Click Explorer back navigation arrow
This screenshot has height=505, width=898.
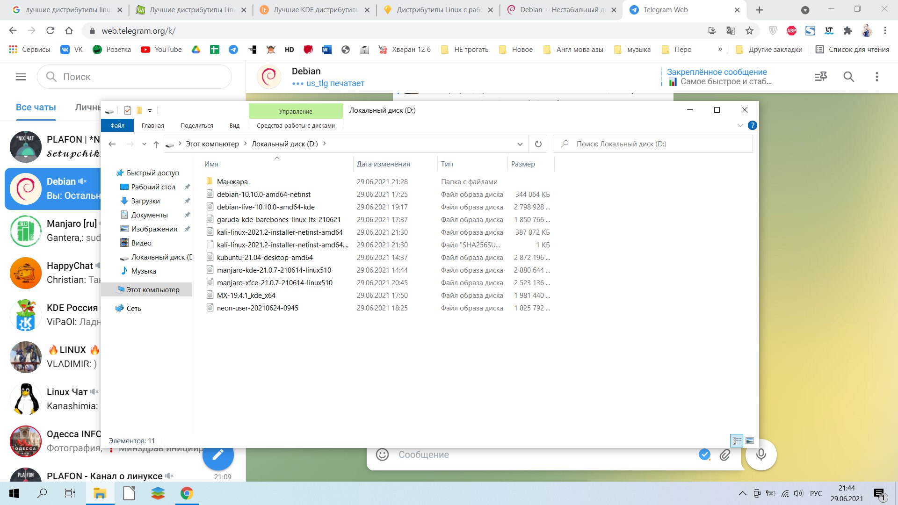pos(112,144)
